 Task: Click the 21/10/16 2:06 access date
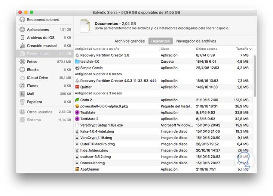(207, 100)
